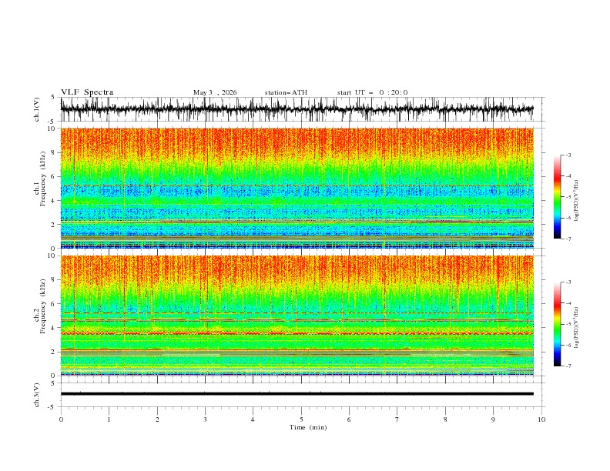Image resolution: width=610 pixels, height=471 pixels.
Task: Click the Time (min) axis label
Action: coord(308,427)
